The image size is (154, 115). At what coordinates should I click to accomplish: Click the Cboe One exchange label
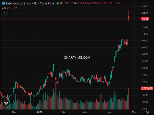coord(47,3)
